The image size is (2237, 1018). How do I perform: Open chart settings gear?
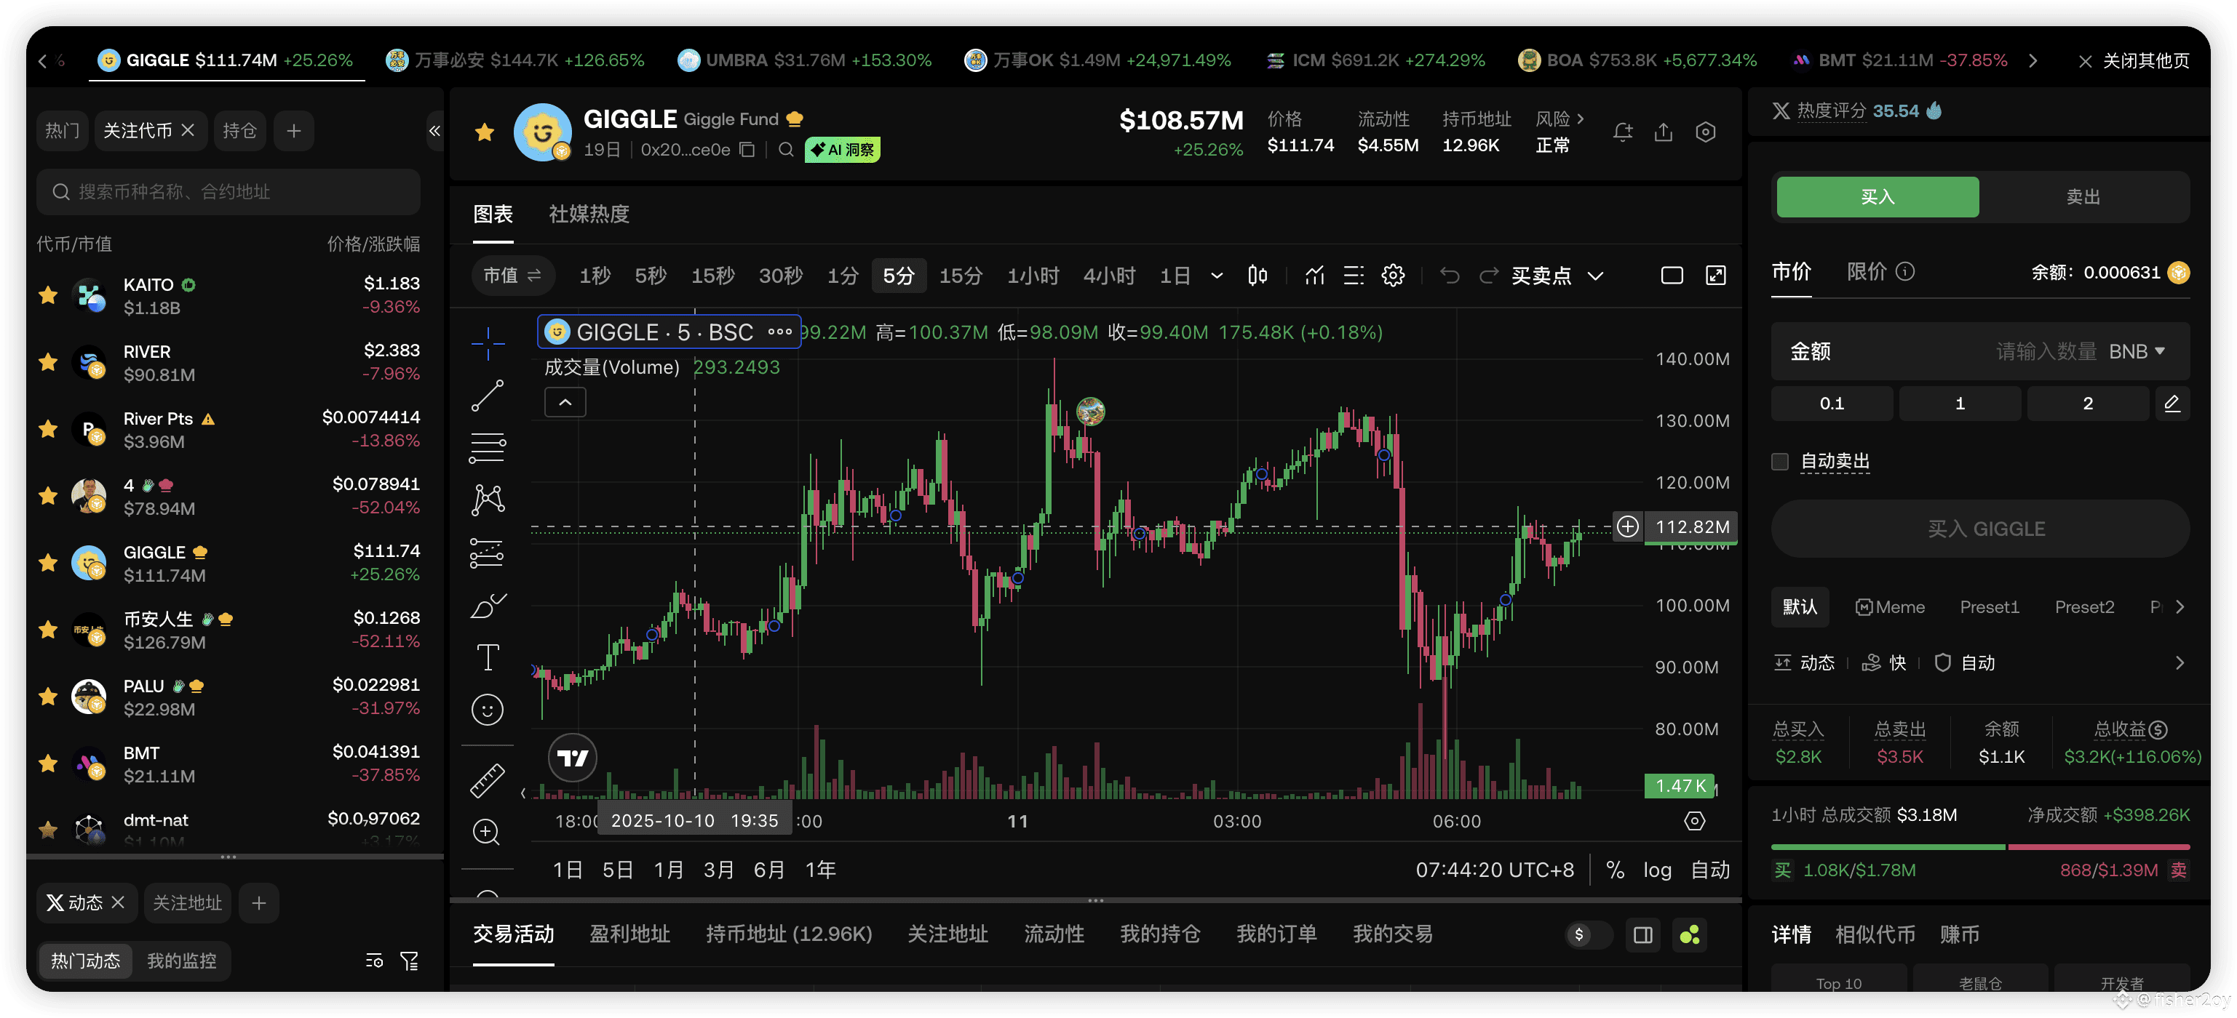tap(1393, 276)
